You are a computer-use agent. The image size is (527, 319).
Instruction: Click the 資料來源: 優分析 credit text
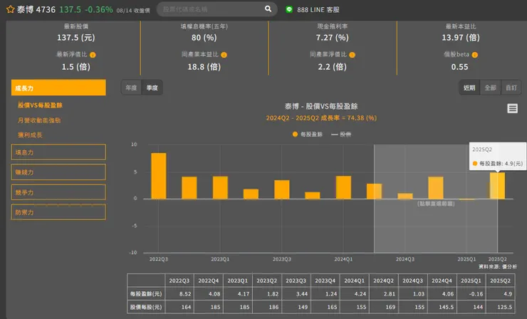pyautogui.click(x=498, y=266)
